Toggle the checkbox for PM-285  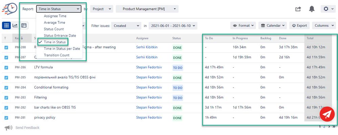(x=6, y=77)
